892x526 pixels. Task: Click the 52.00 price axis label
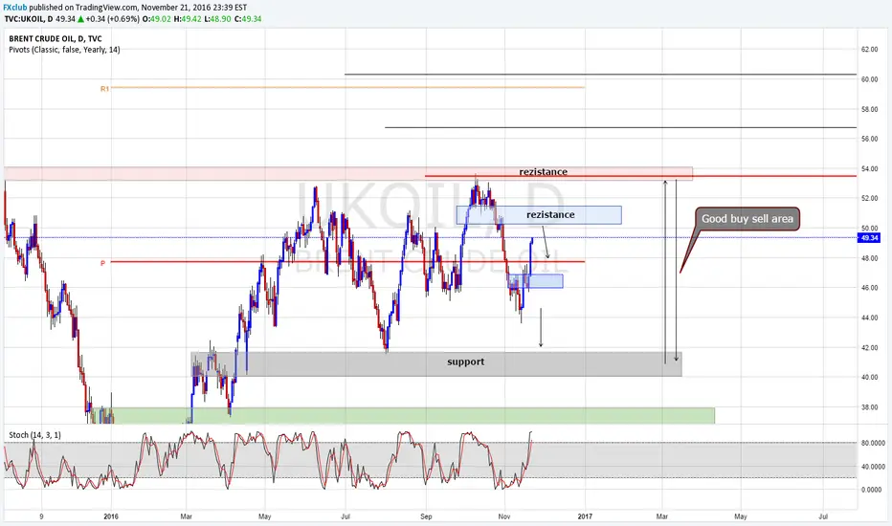[x=869, y=199]
